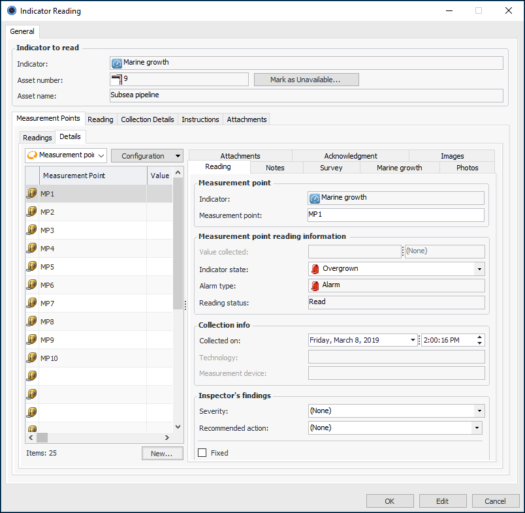Screen dimensions: 525x513
Task: Enable the Fixed checkbox
Action: [x=202, y=453]
